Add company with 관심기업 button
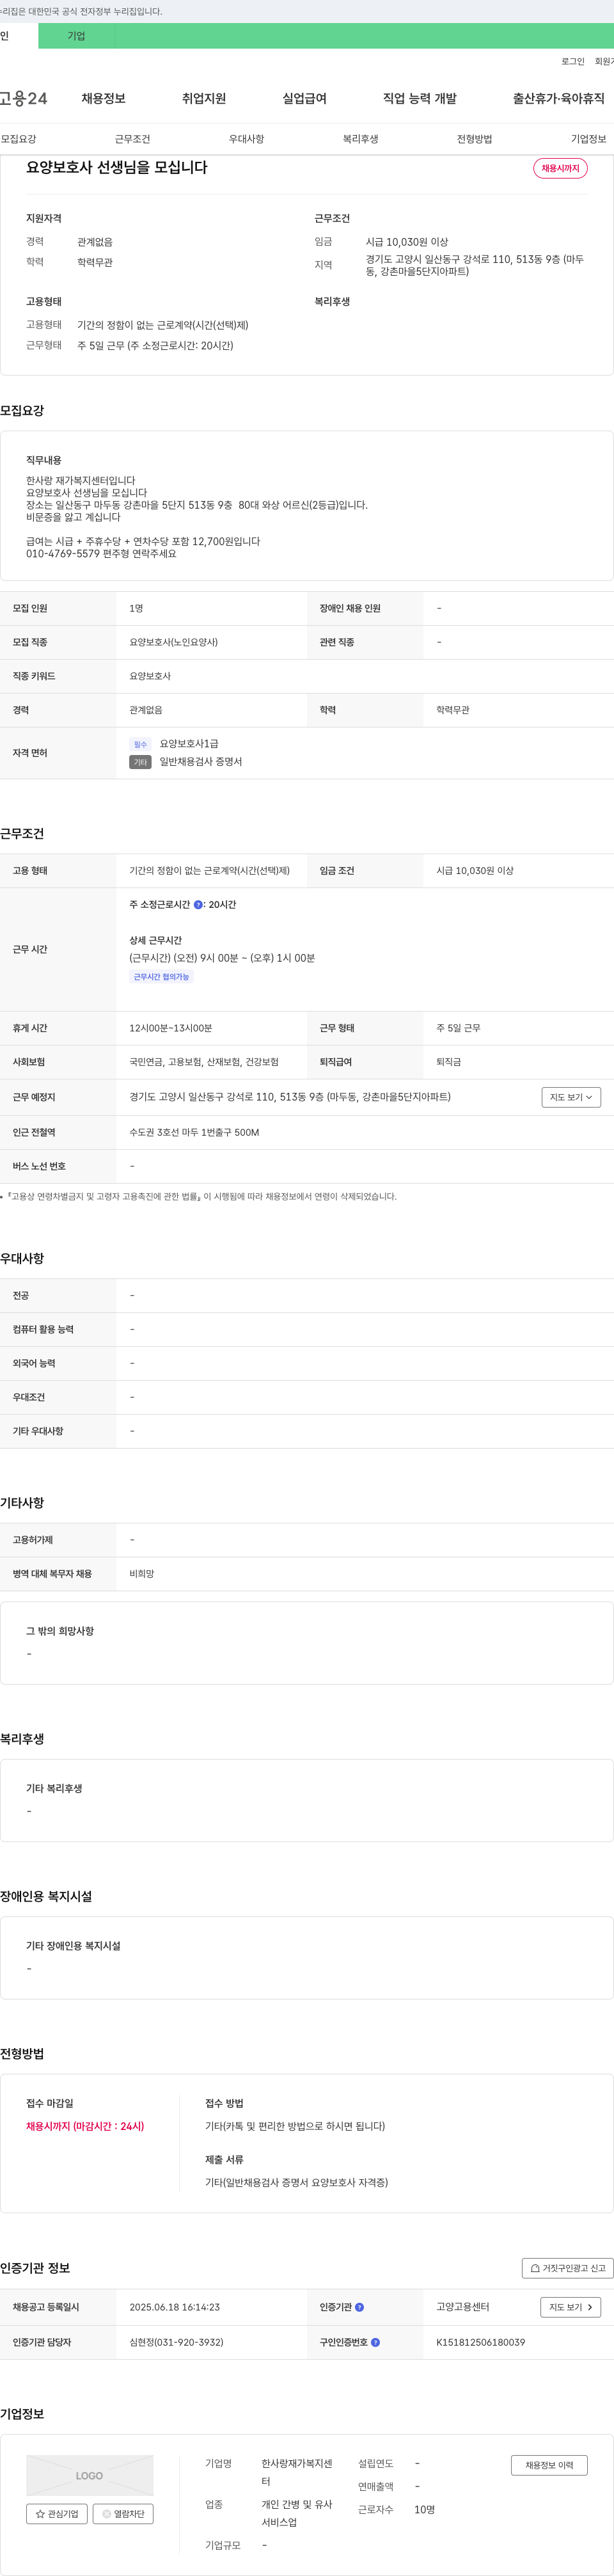 [x=57, y=2513]
